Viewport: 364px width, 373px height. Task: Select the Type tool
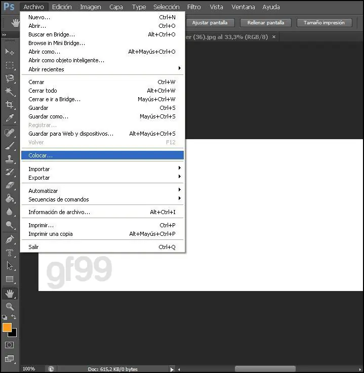[10, 253]
